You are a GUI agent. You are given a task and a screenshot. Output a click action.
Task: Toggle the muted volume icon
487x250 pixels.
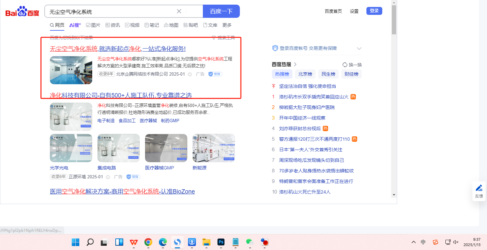456,242
